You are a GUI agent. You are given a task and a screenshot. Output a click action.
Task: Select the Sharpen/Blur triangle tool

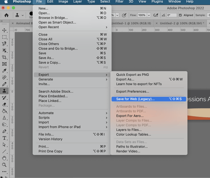point(4,118)
